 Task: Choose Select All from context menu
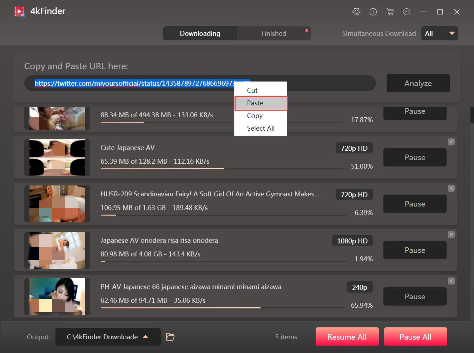[261, 128]
